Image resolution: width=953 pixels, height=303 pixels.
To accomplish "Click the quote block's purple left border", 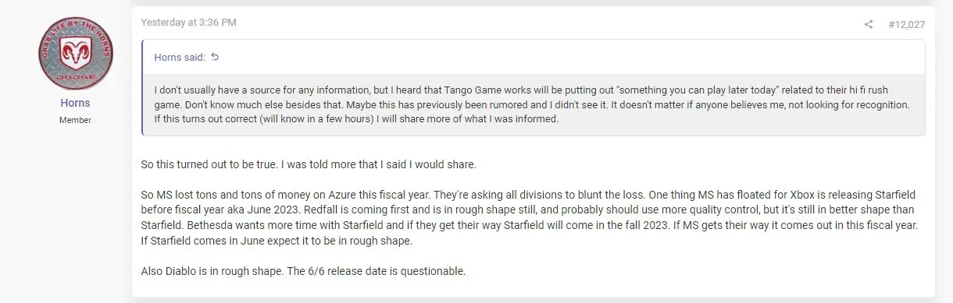I will click(142, 88).
